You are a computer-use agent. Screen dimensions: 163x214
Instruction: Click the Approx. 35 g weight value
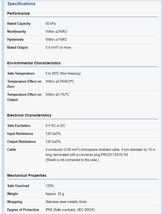[x=55, y=194]
